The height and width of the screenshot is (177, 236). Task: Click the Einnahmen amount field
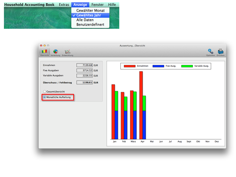84,65
